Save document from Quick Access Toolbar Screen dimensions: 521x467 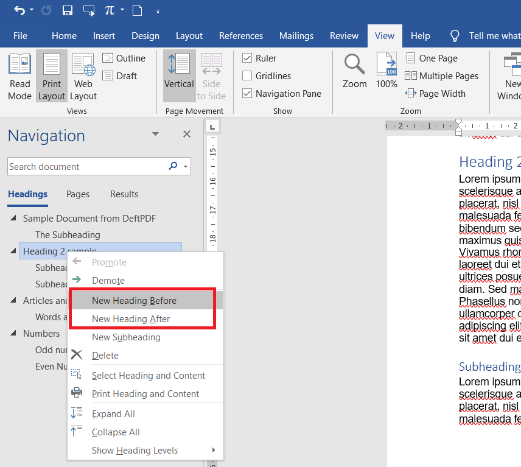pyautogui.click(x=68, y=10)
